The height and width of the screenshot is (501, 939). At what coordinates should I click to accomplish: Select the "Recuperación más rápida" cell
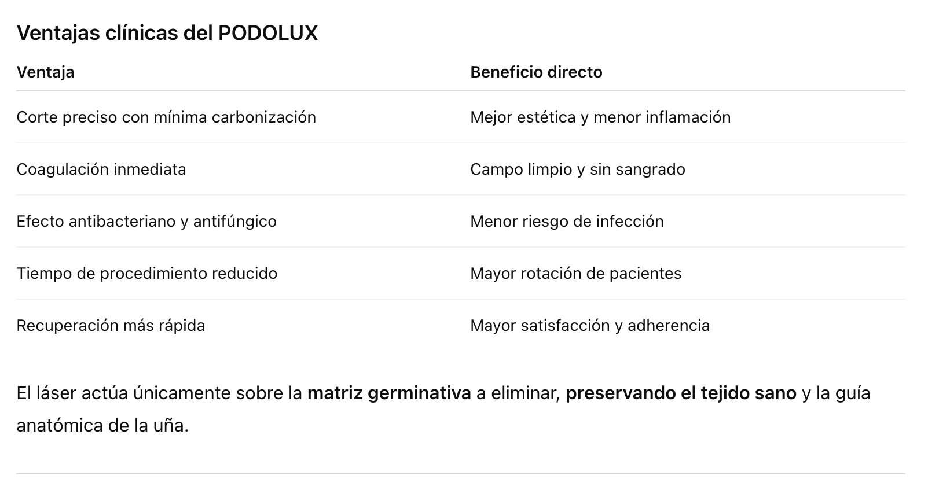[111, 326]
